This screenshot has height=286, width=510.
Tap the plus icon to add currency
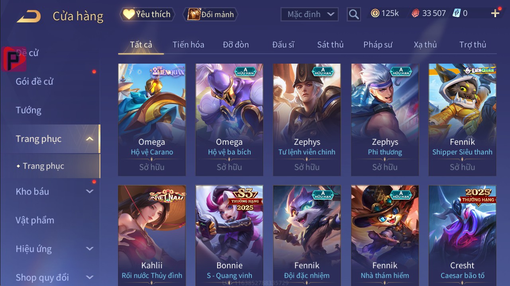coord(495,14)
